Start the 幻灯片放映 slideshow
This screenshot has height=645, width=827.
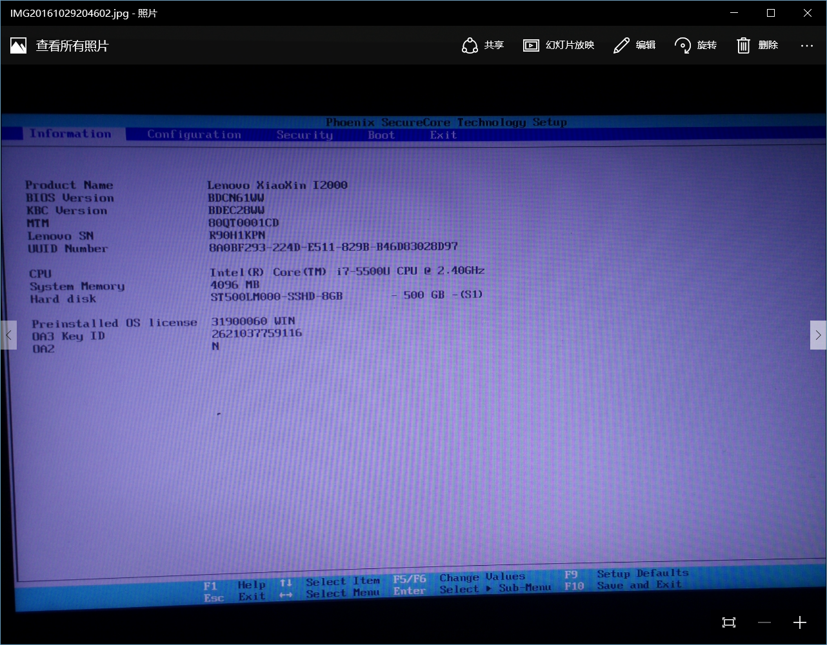(x=559, y=45)
